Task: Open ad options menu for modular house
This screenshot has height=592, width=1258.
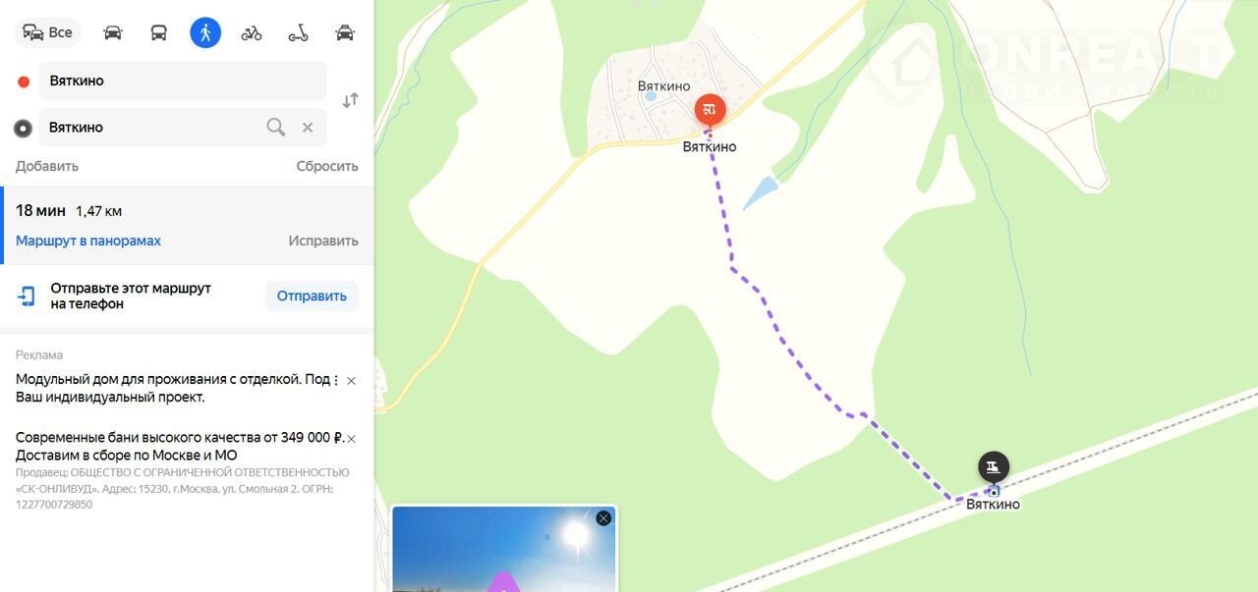Action: pyautogui.click(x=336, y=379)
